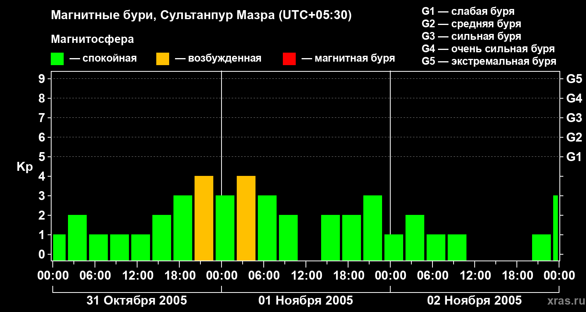Screen dimensions: 586x312
Task: Select the «— спокойная» legend label
Action: [103, 59]
